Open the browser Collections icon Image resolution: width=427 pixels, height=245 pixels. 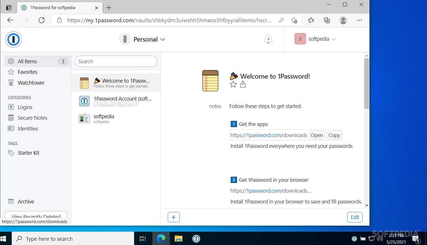click(x=327, y=20)
